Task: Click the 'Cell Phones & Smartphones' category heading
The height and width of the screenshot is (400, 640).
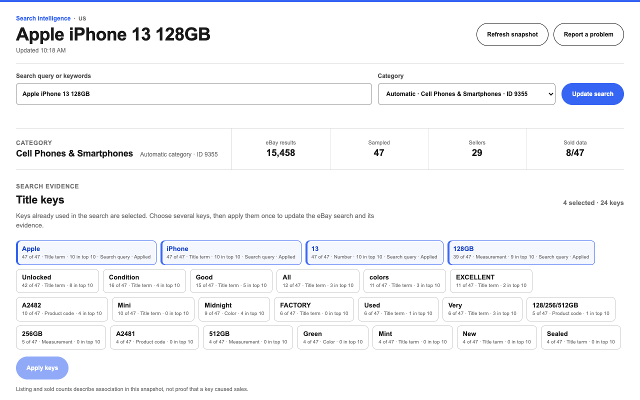Action: click(x=74, y=153)
